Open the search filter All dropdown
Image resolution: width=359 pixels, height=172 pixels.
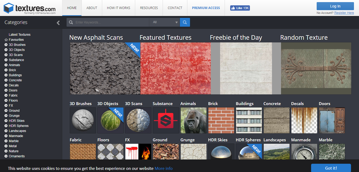[x=164, y=22]
